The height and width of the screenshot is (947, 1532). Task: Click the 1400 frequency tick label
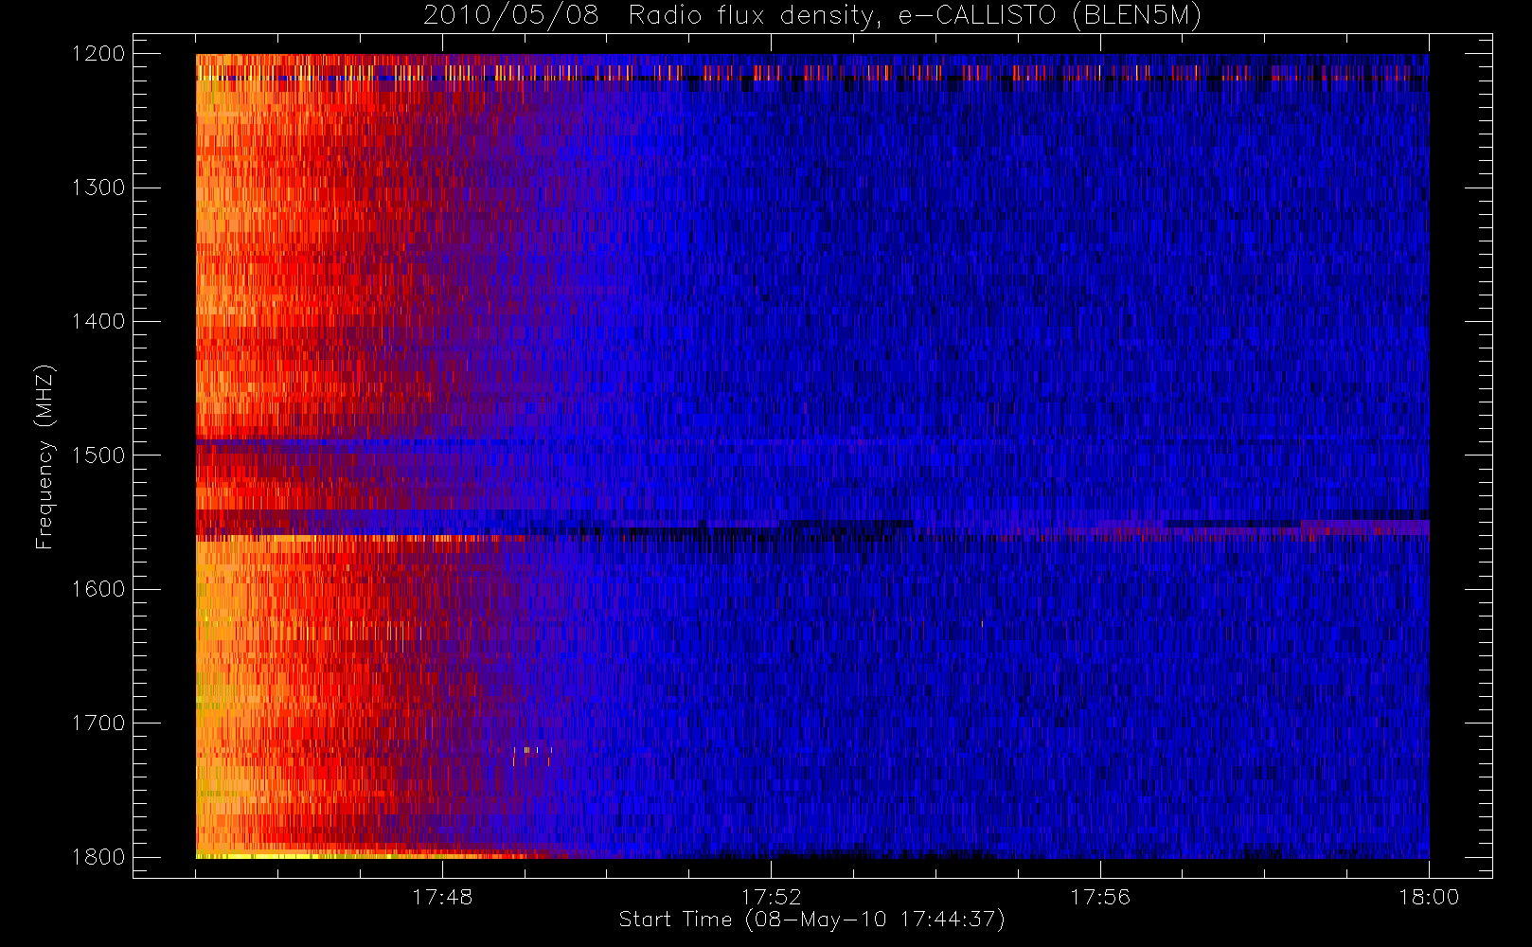pos(98,322)
